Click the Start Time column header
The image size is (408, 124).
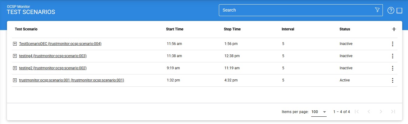point(175,29)
